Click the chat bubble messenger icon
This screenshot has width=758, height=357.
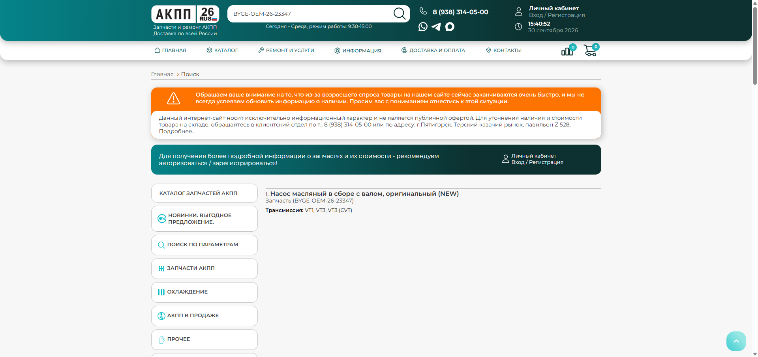pos(450,27)
